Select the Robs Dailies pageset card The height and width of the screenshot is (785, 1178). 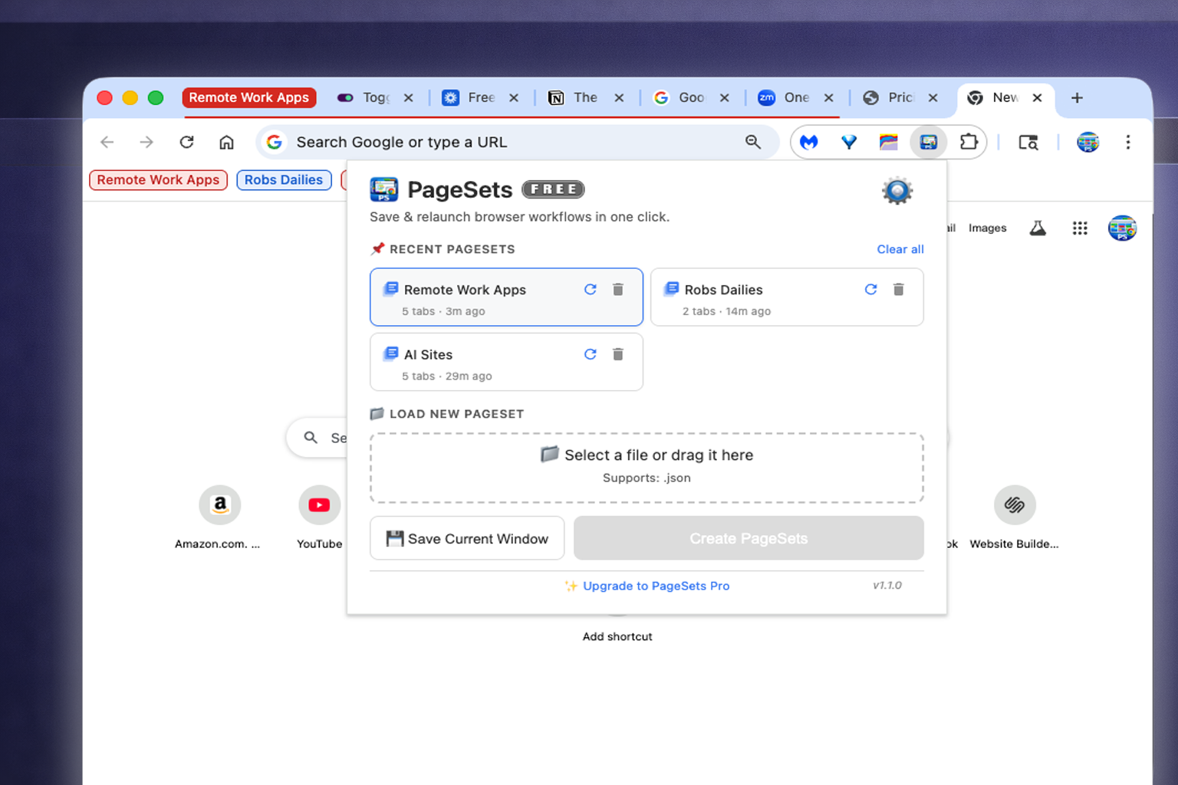point(787,297)
